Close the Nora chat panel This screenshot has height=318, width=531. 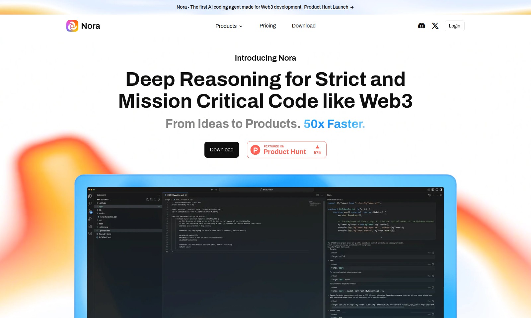click(441, 195)
